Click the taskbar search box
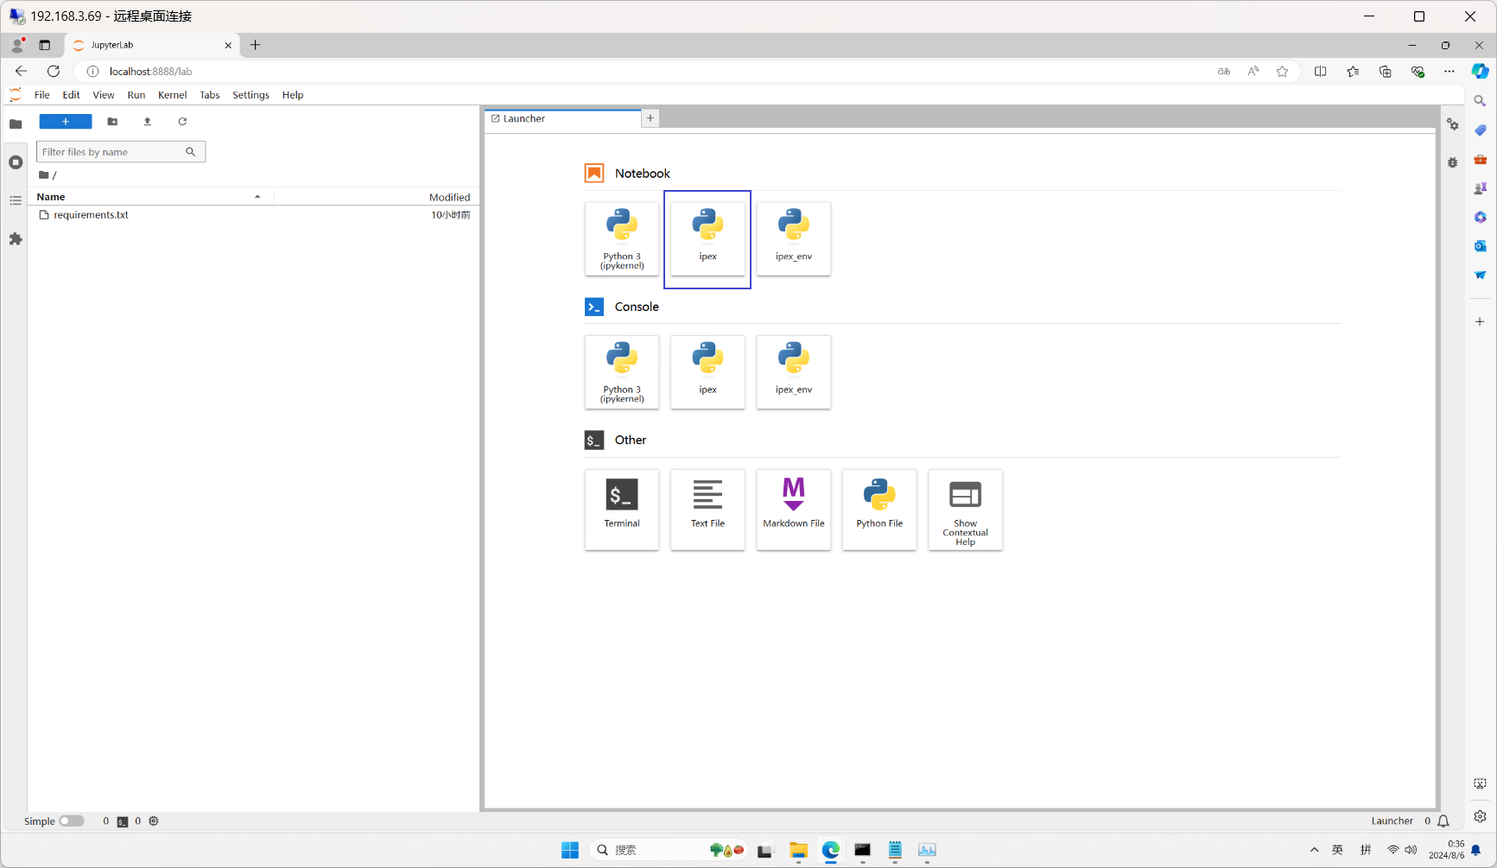 click(669, 851)
